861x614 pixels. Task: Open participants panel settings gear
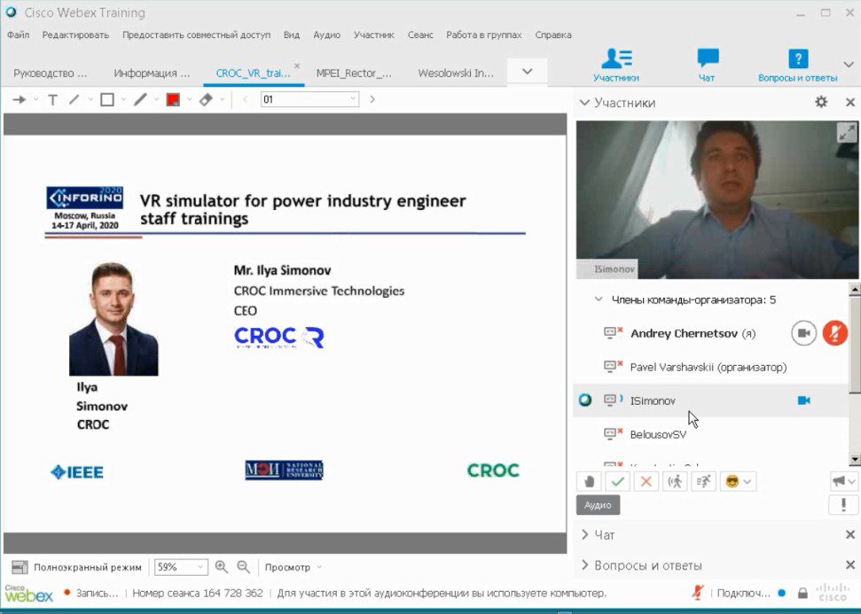pyautogui.click(x=821, y=103)
